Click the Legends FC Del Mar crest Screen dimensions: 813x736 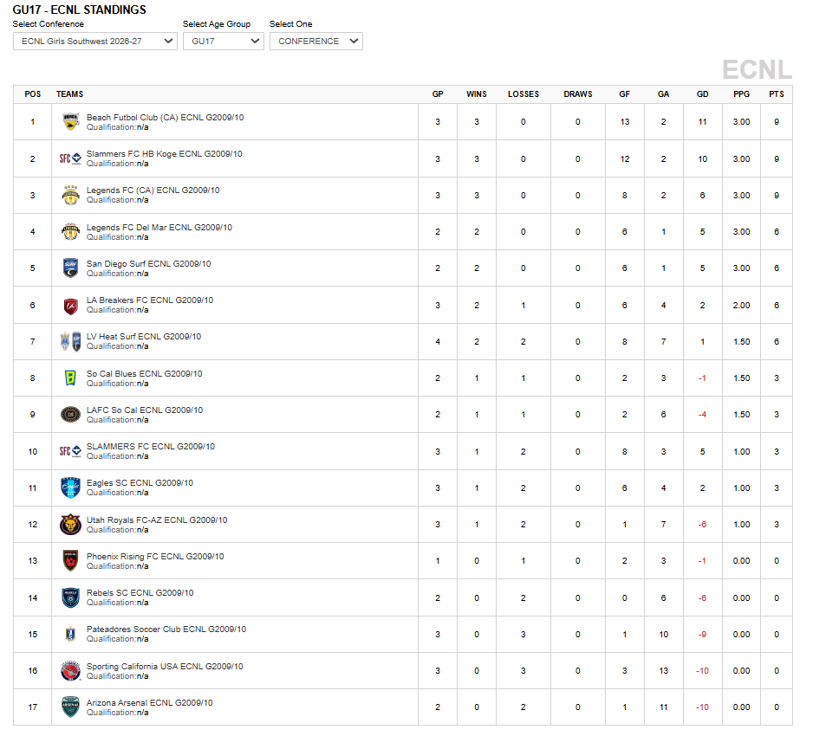(x=70, y=231)
